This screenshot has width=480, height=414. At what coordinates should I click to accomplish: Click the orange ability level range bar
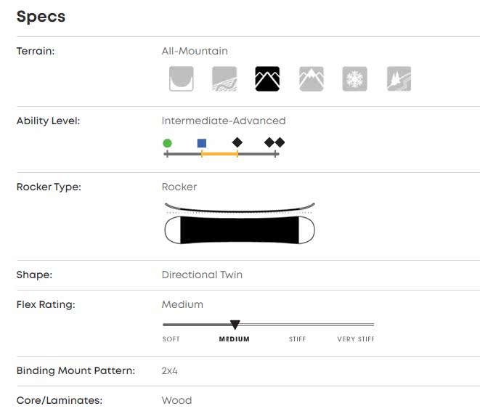[219, 154]
